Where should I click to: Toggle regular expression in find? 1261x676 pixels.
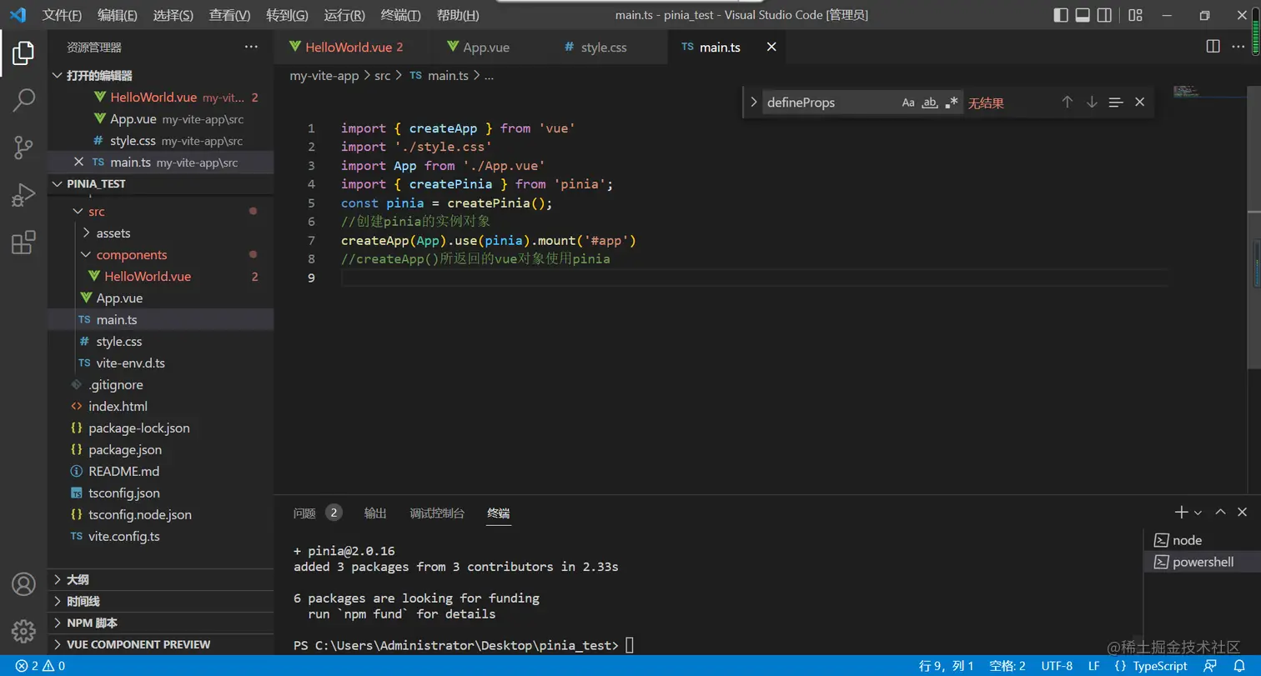pyautogui.click(x=952, y=103)
